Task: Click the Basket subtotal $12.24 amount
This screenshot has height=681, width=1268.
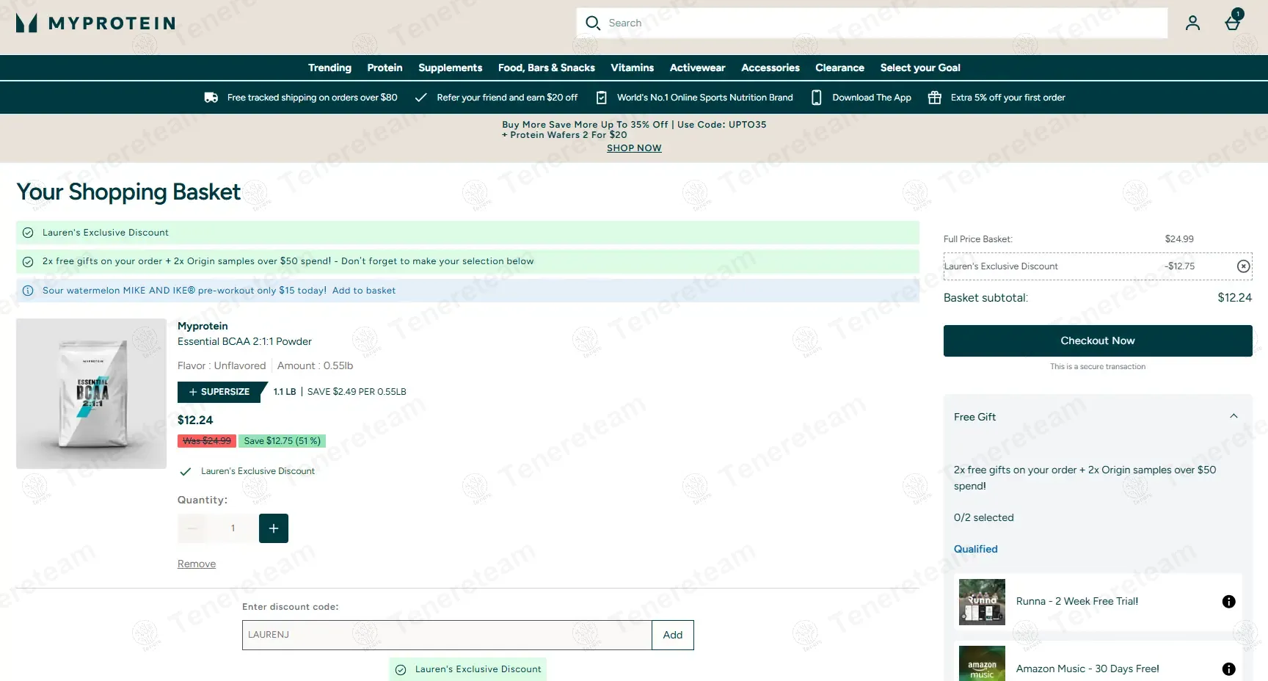Action: point(1235,298)
